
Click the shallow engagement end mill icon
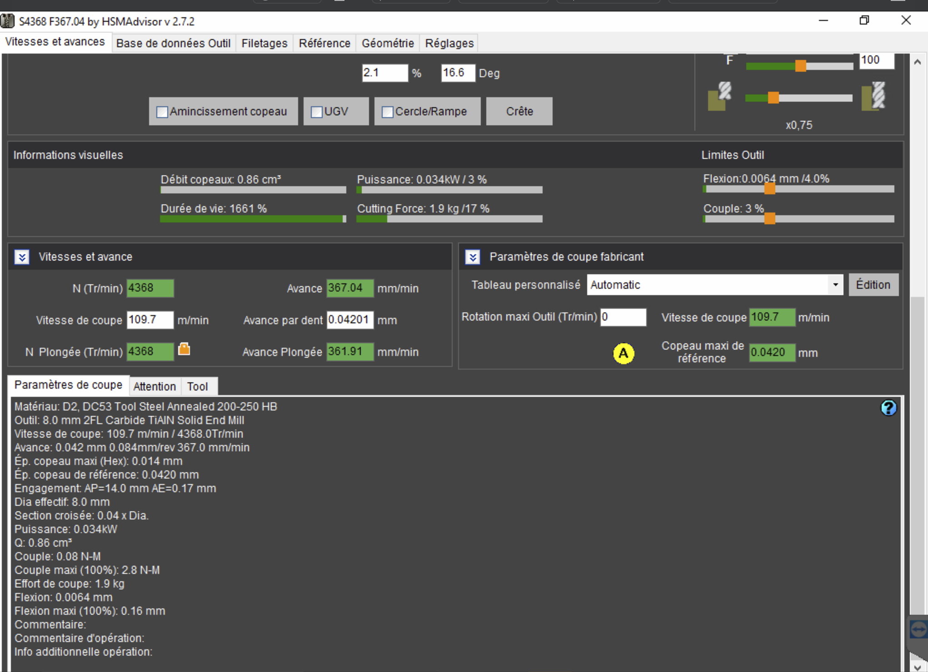coord(719,96)
